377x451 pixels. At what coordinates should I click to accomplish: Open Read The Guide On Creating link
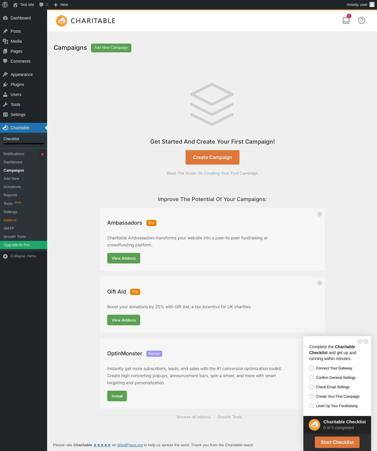(212, 173)
